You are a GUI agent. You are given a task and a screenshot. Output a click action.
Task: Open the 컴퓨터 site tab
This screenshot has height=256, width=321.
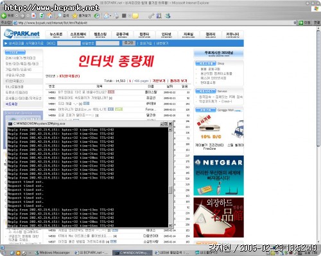click(144, 35)
